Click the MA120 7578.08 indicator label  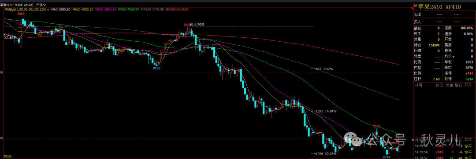tap(152, 10)
